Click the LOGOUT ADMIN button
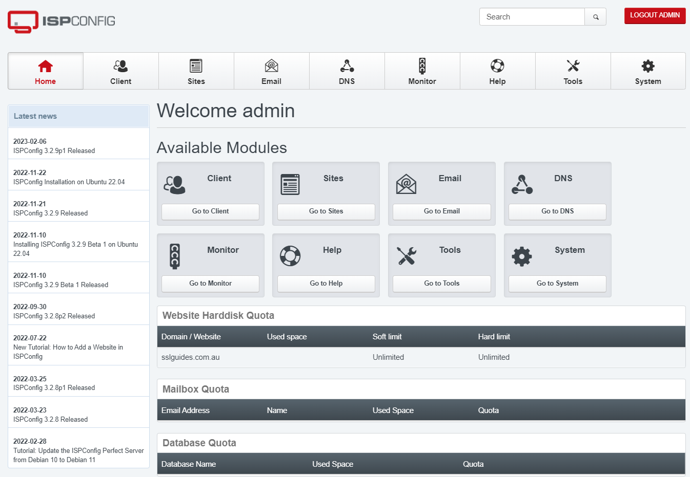The image size is (690, 477). (655, 16)
